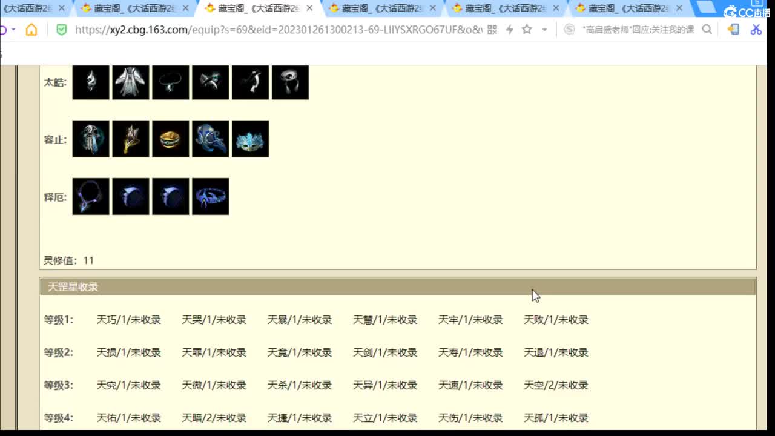The image size is (775, 436).
Task: Select the third crescent icon in 释厄 row
Action: pyautogui.click(x=171, y=196)
